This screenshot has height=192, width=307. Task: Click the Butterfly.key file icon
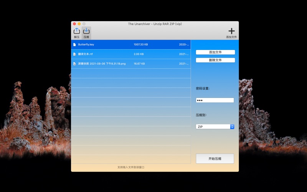(x=74, y=45)
